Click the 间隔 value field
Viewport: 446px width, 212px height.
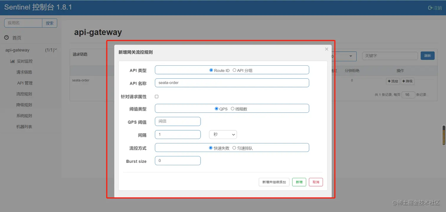click(x=178, y=135)
